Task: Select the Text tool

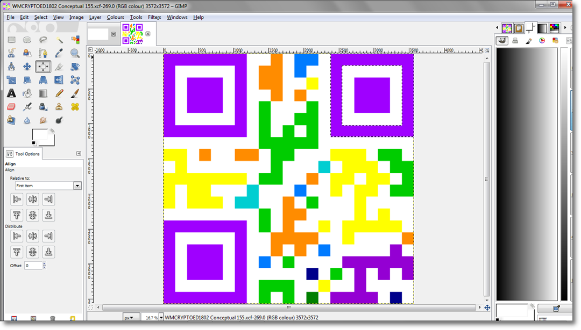Action: pyautogui.click(x=11, y=93)
